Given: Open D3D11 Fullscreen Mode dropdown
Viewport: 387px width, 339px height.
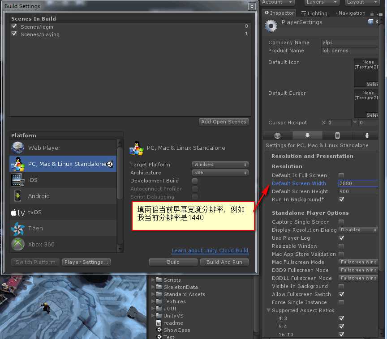Looking at the screenshot, I should 358,278.
